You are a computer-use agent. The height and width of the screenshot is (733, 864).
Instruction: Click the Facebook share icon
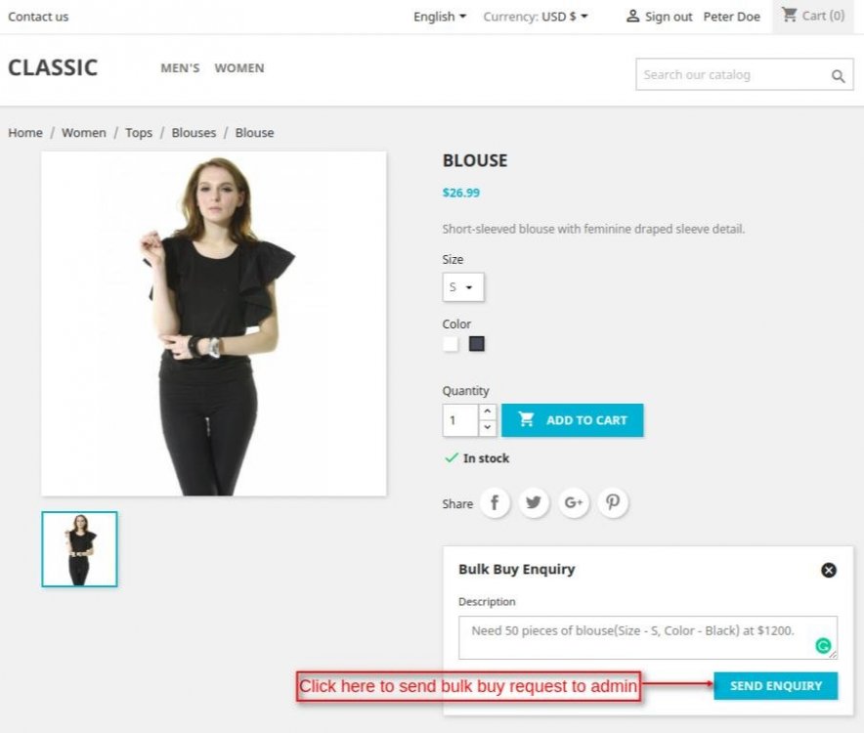[x=495, y=503]
